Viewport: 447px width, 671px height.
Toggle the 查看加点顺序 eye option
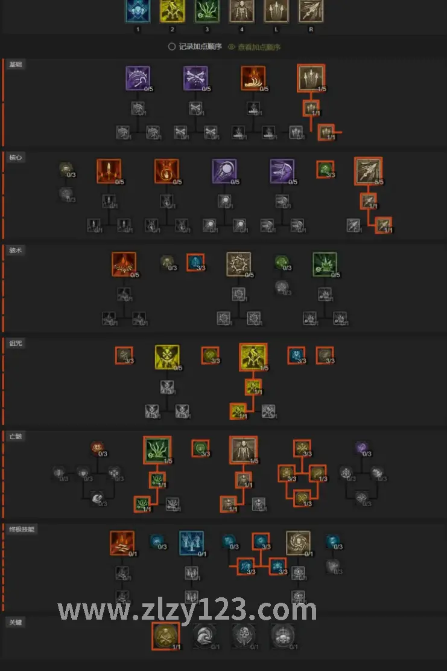click(x=255, y=47)
